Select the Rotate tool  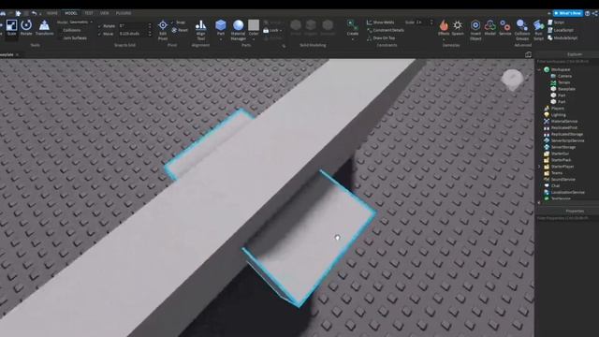(26, 28)
